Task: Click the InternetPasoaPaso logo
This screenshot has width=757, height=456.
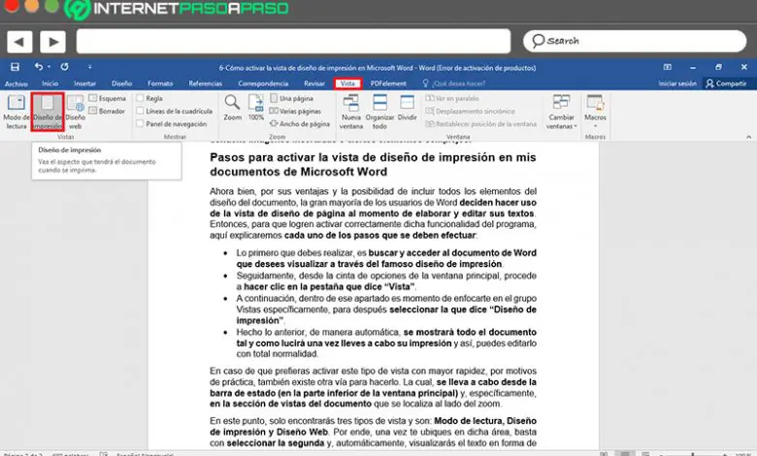Action: pyautogui.click(x=177, y=9)
